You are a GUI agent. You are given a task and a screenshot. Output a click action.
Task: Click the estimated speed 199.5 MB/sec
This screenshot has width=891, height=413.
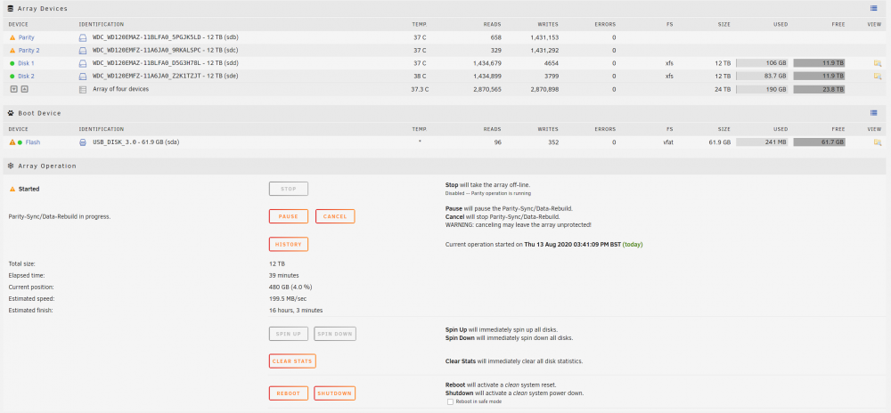288,298
